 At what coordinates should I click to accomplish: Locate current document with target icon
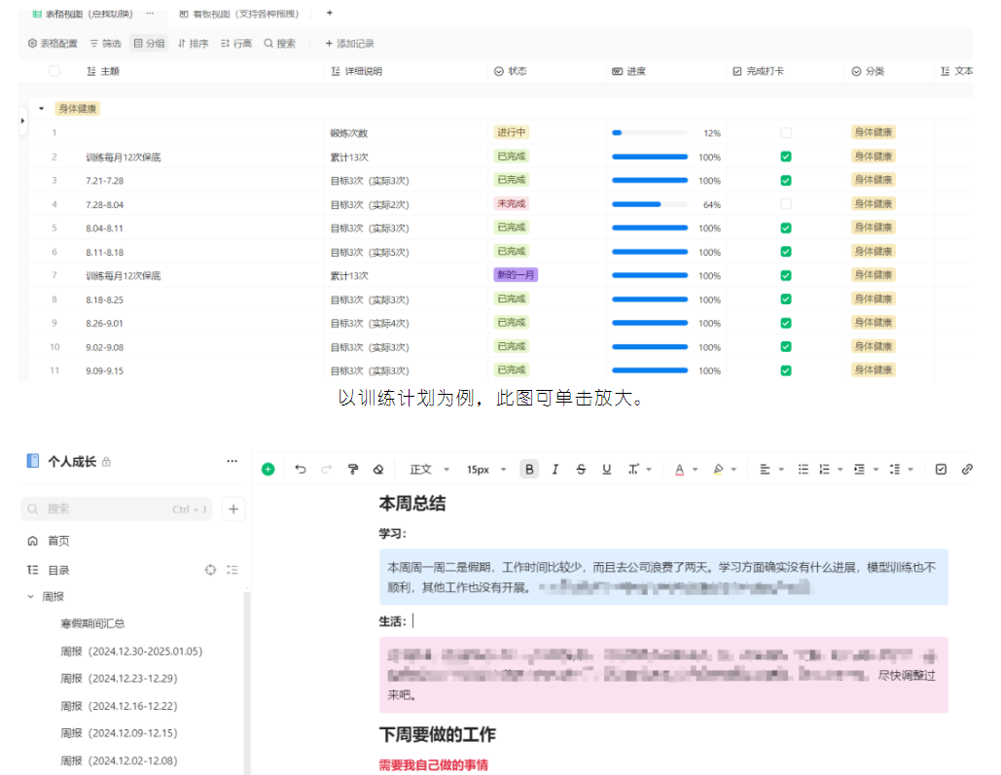(210, 571)
